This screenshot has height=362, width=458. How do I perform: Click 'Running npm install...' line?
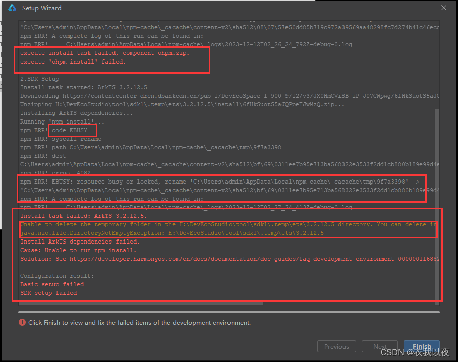pyautogui.click(x=62, y=122)
